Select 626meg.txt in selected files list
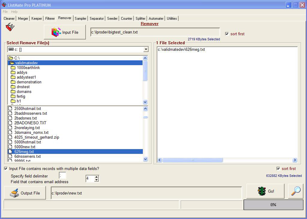The width and height of the screenshot is (307, 219). tap(181, 49)
